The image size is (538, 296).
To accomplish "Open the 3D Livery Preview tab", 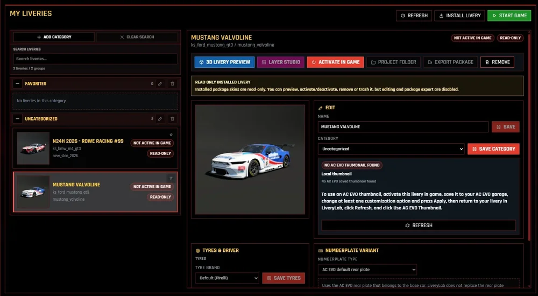I will coord(224,62).
